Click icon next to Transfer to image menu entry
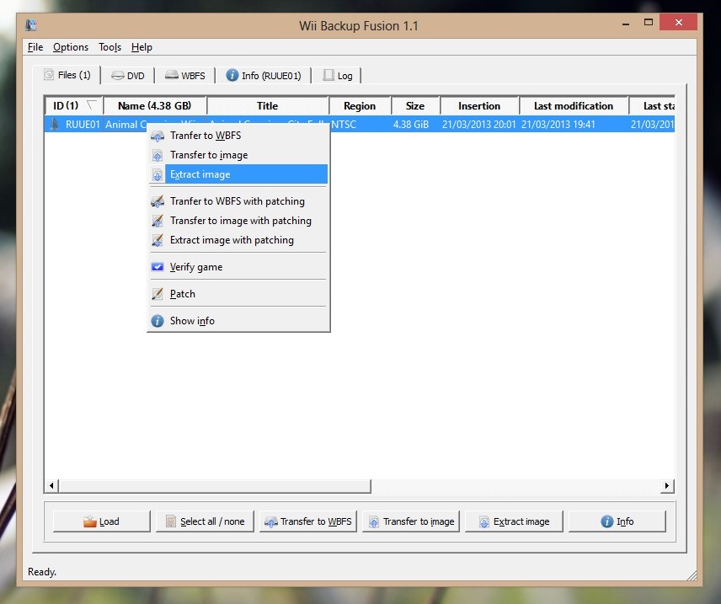The height and width of the screenshot is (604, 721). (158, 156)
